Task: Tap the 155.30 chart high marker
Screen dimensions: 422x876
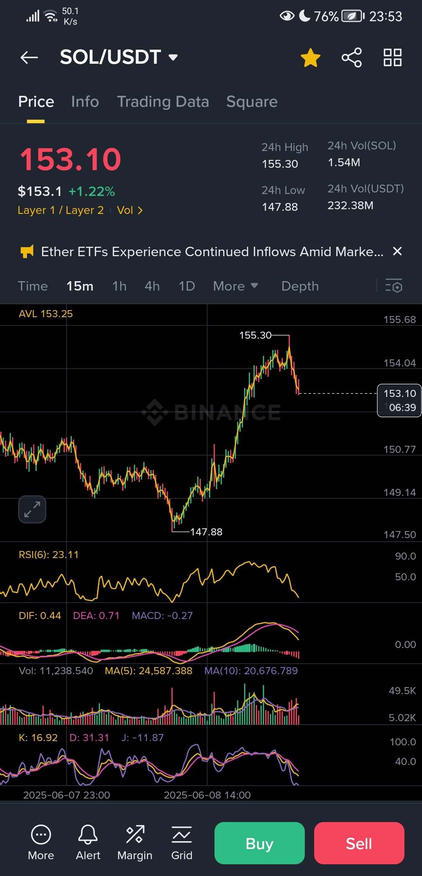Action: pyautogui.click(x=255, y=335)
